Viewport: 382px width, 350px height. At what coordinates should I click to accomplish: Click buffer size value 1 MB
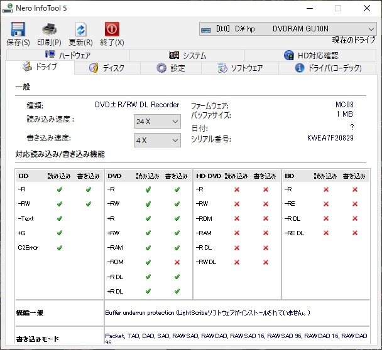click(345, 114)
